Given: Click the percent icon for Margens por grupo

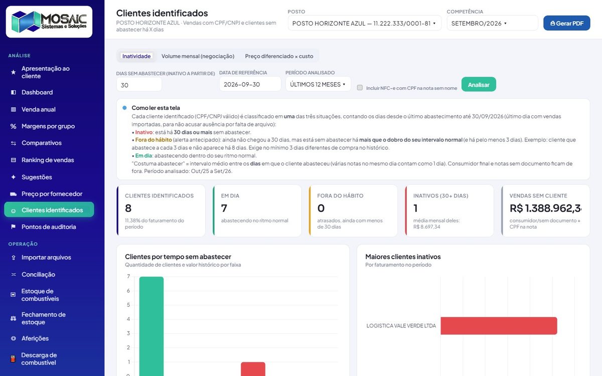Looking at the screenshot, I should [x=14, y=126].
